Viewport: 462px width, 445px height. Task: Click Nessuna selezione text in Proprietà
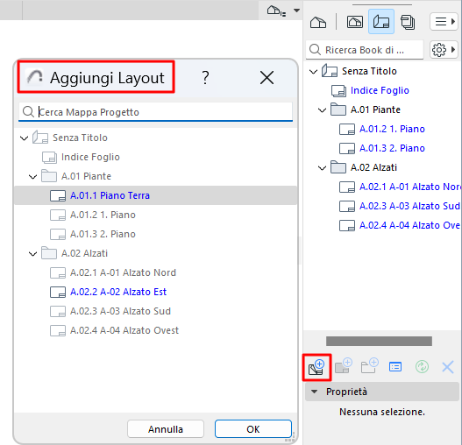pos(382,412)
